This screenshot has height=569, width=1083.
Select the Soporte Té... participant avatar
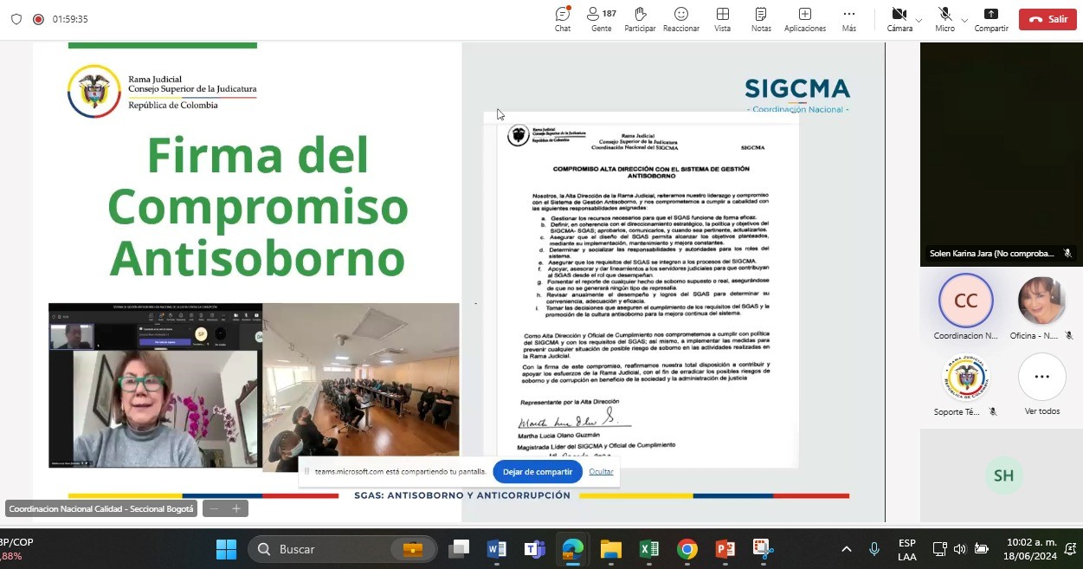tap(965, 377)
